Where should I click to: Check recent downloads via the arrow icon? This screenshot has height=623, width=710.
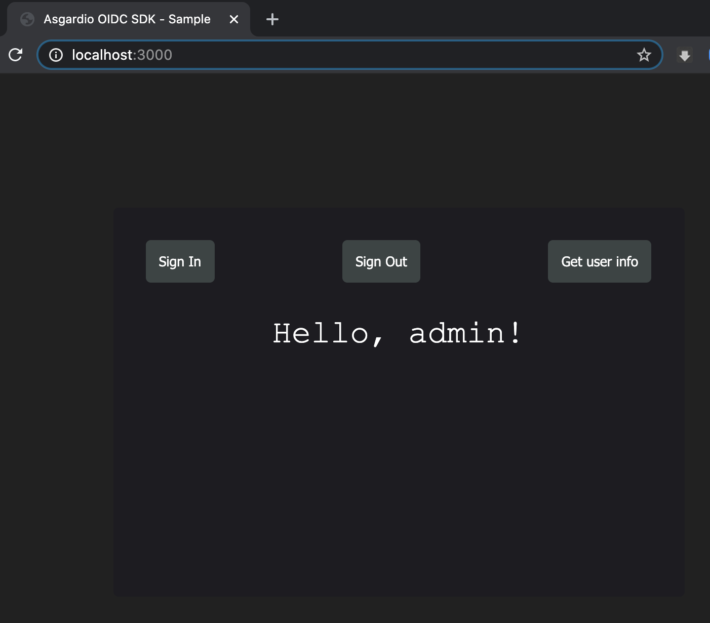click(x=685, y=55)
